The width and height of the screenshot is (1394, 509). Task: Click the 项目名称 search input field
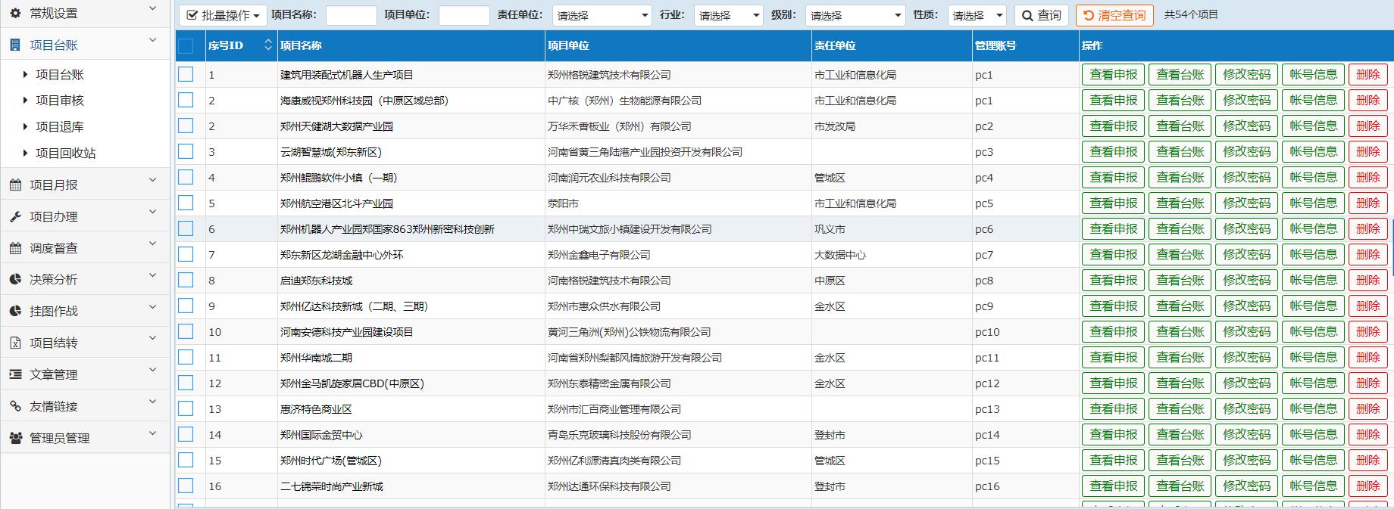click(351, 15)
